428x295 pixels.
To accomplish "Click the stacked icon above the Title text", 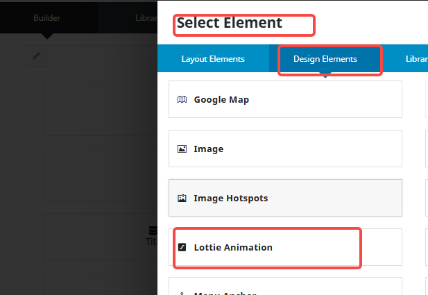I will (x=153, y=230).
